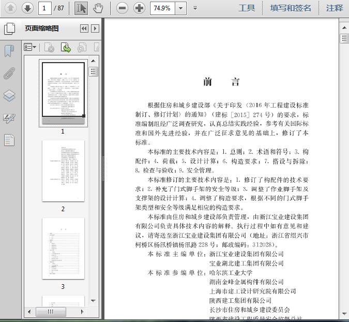The height and width of the screenshot is (322, 349).
Task: Go to the next page arrow
Action: 27,8
